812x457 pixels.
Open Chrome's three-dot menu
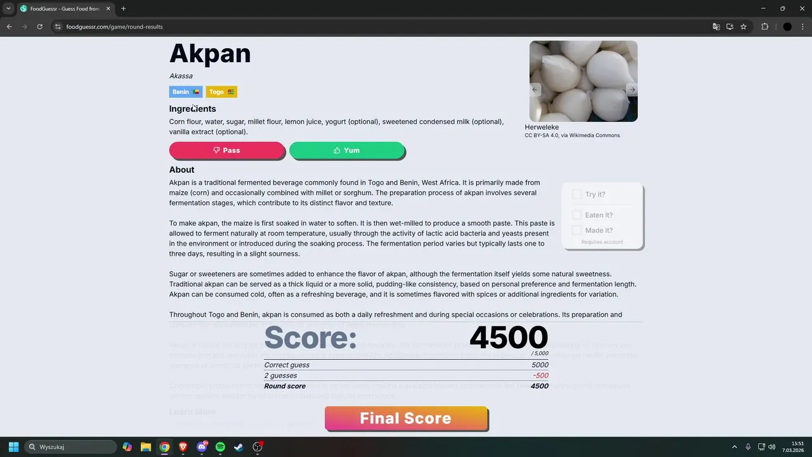[x=802, y=27]
